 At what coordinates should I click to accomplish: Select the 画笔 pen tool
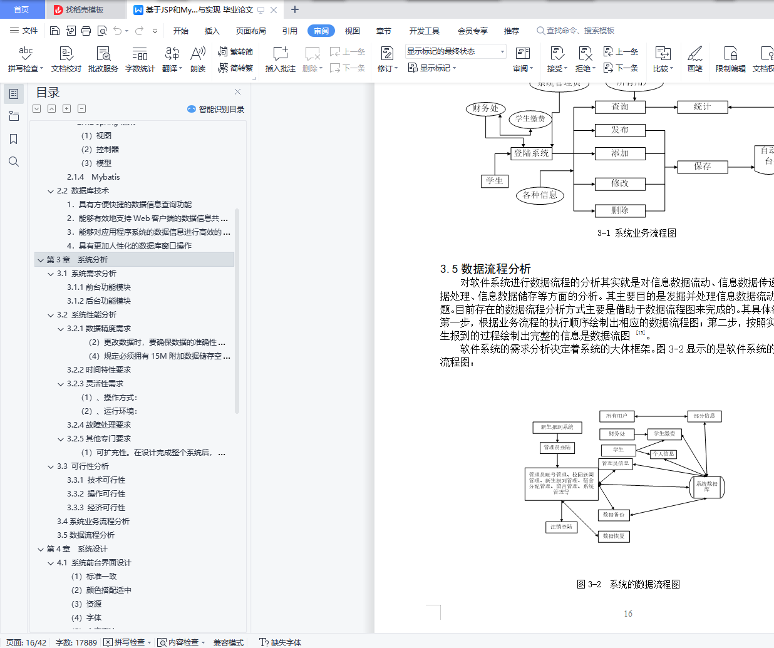point(695,59)
